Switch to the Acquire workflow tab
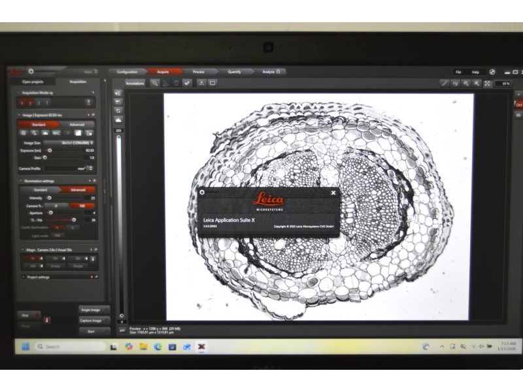 163,72
